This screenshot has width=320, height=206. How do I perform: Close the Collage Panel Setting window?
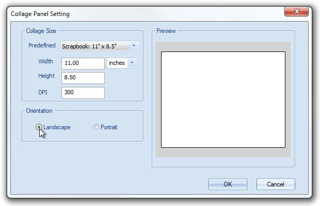click(297, 11)
